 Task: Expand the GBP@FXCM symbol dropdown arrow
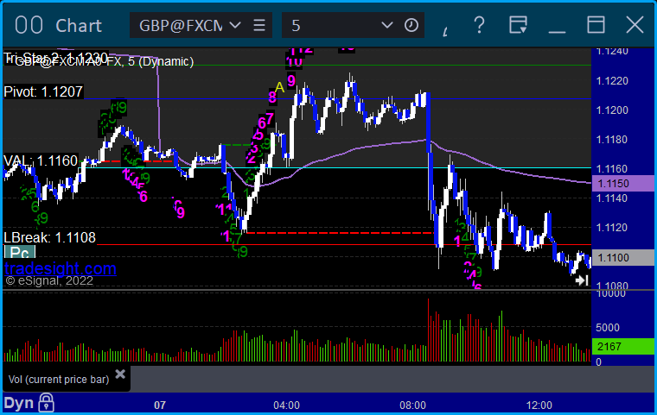(x=235, y=25)
